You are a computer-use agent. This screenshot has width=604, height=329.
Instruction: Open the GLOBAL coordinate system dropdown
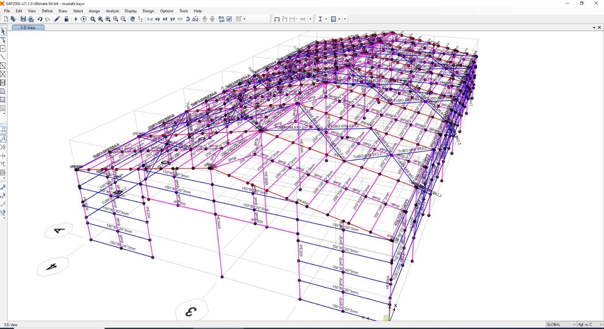click(561, 324)
